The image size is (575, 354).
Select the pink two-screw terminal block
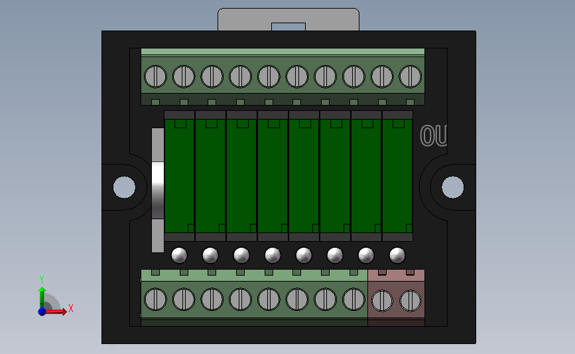(396, 298)
